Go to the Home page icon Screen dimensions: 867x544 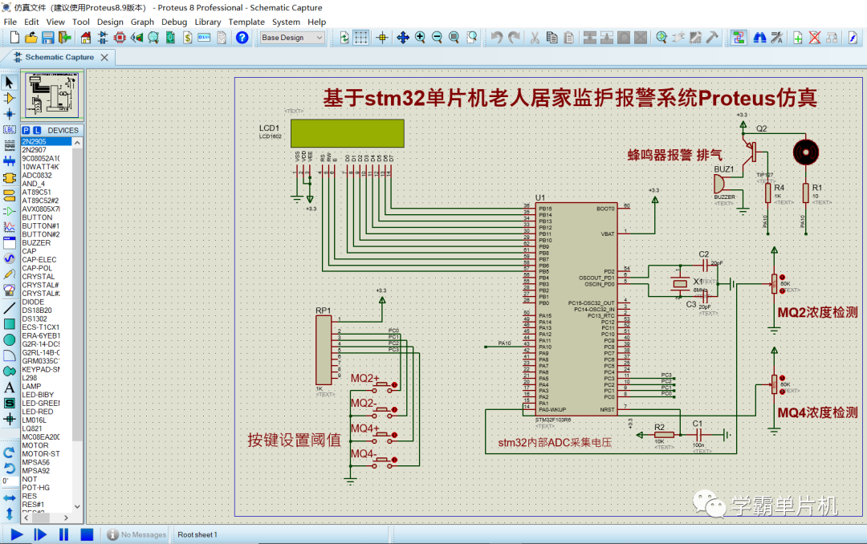[86, 38]
